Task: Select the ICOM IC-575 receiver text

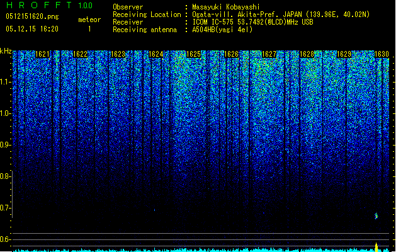Action: pos(252,22)
